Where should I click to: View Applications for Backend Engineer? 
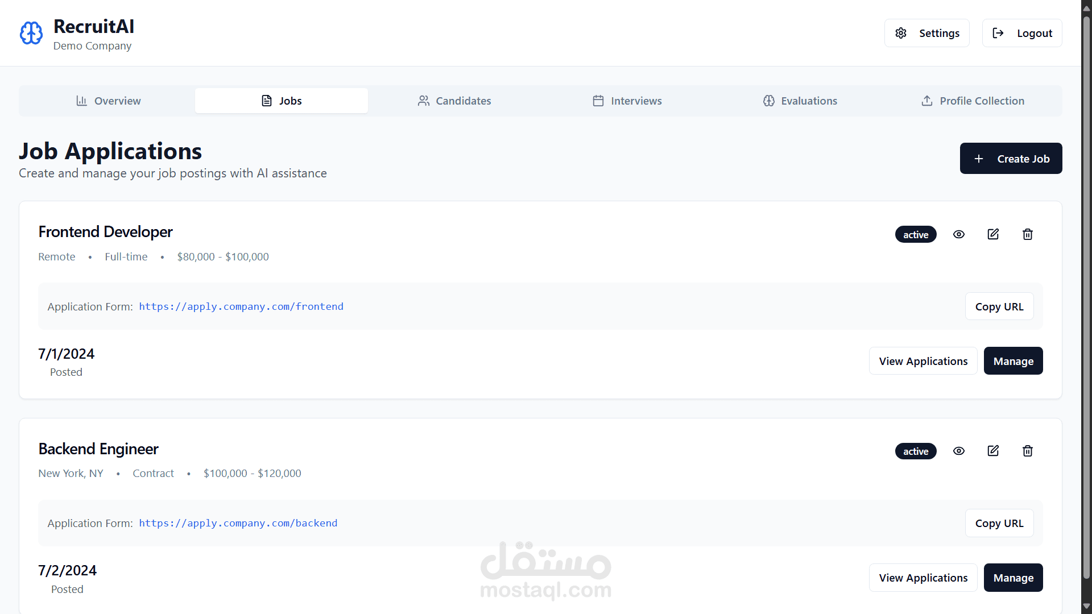[923, 578]
